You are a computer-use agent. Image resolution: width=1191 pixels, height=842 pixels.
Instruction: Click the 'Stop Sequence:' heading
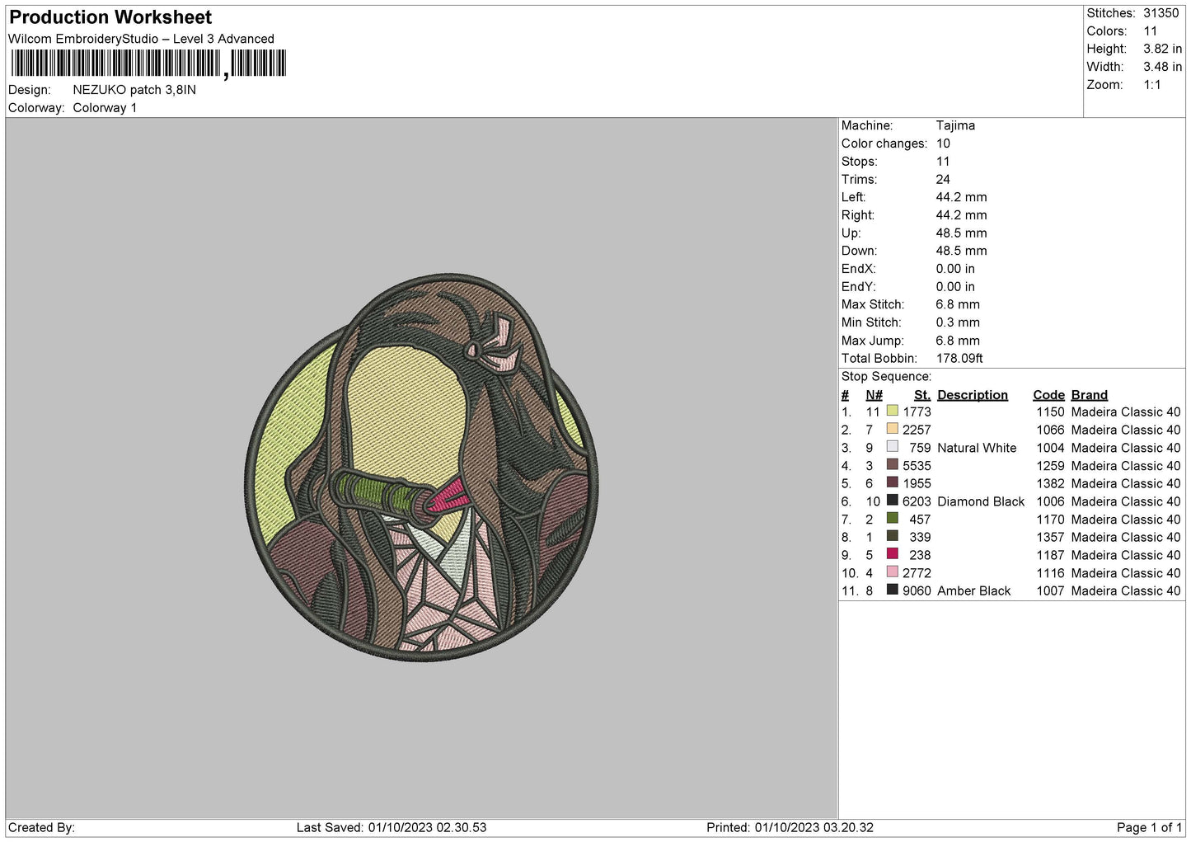(886, 377)
